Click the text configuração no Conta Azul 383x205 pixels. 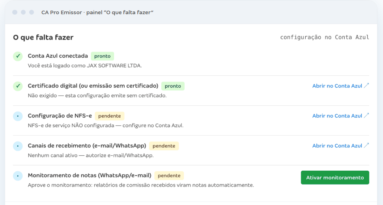coord(325,37)
